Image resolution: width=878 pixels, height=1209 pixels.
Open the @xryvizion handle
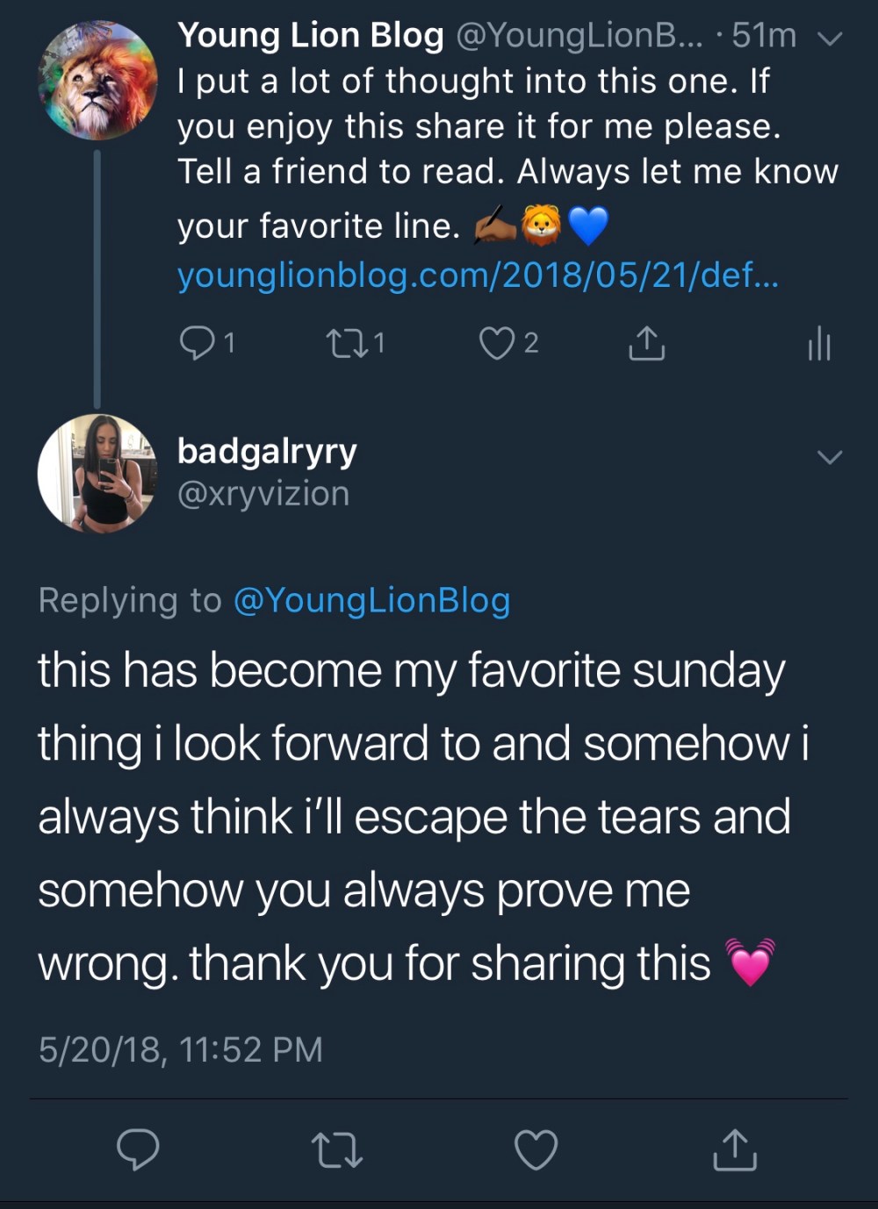pyautogui.click(x=263, y=494)
